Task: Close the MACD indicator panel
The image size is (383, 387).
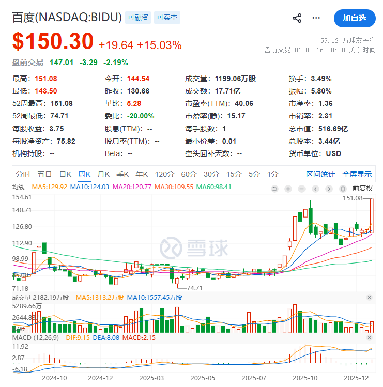Action: pos(369,337)
